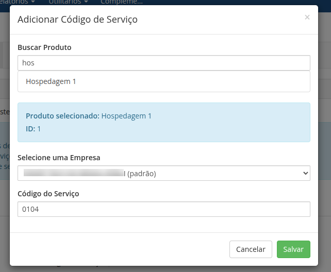The width and height of the screenshot is (331, 272).
Task: Open the Utilitários menu in the navbar
Action: pos(66,2)
